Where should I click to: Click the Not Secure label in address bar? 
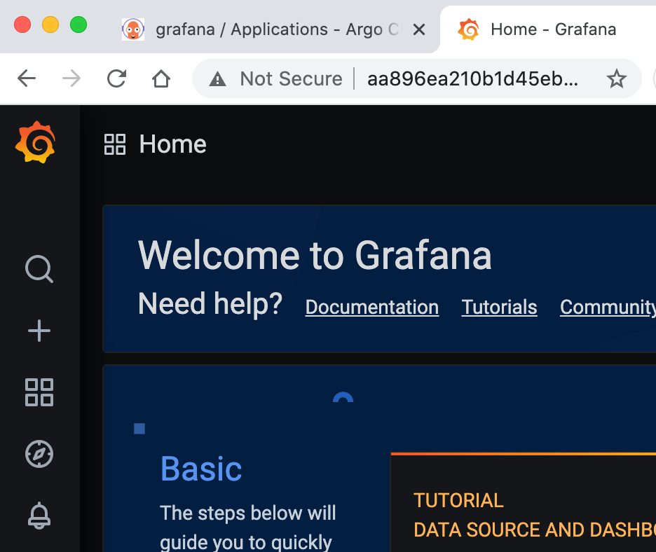coord(291,78)
